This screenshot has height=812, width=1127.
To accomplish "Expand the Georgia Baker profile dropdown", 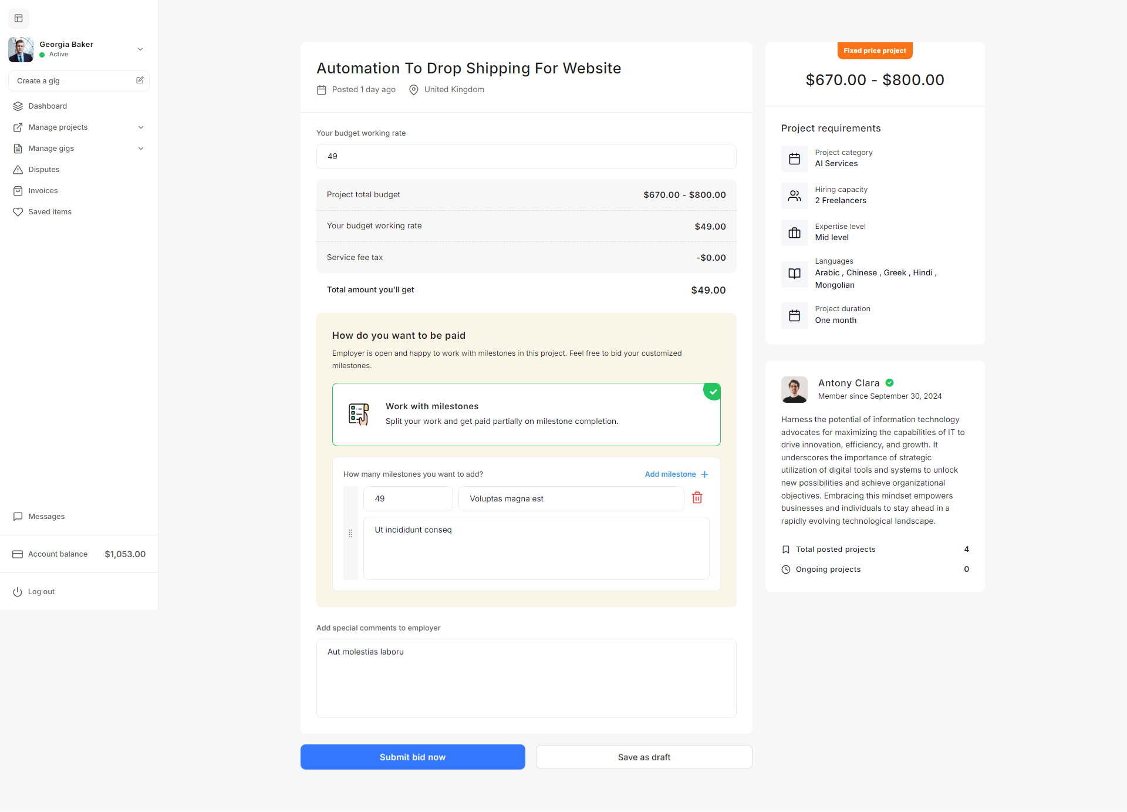I will pos(140,49).
